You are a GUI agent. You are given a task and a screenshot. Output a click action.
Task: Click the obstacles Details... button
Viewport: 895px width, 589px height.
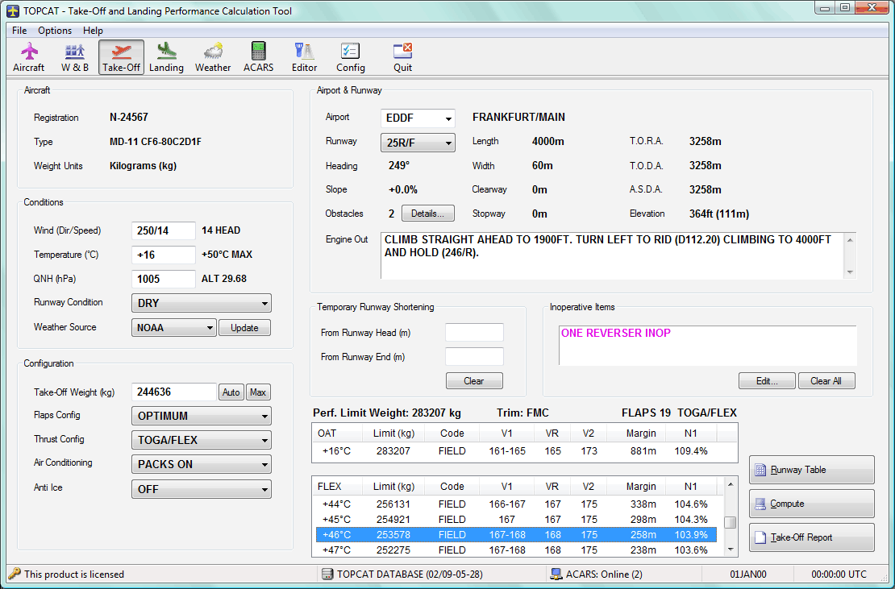point(428,214)
